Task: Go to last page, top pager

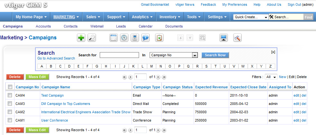Action: pyautogui.click(x=164, y=77)
